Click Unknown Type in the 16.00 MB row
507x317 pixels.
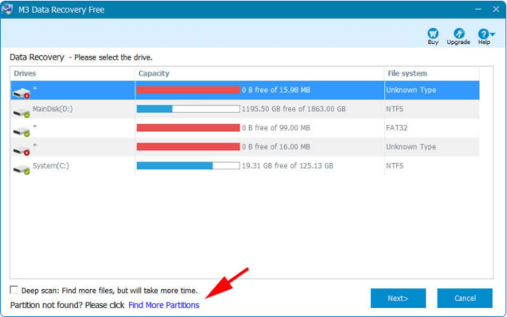click(x=411, y=146)
